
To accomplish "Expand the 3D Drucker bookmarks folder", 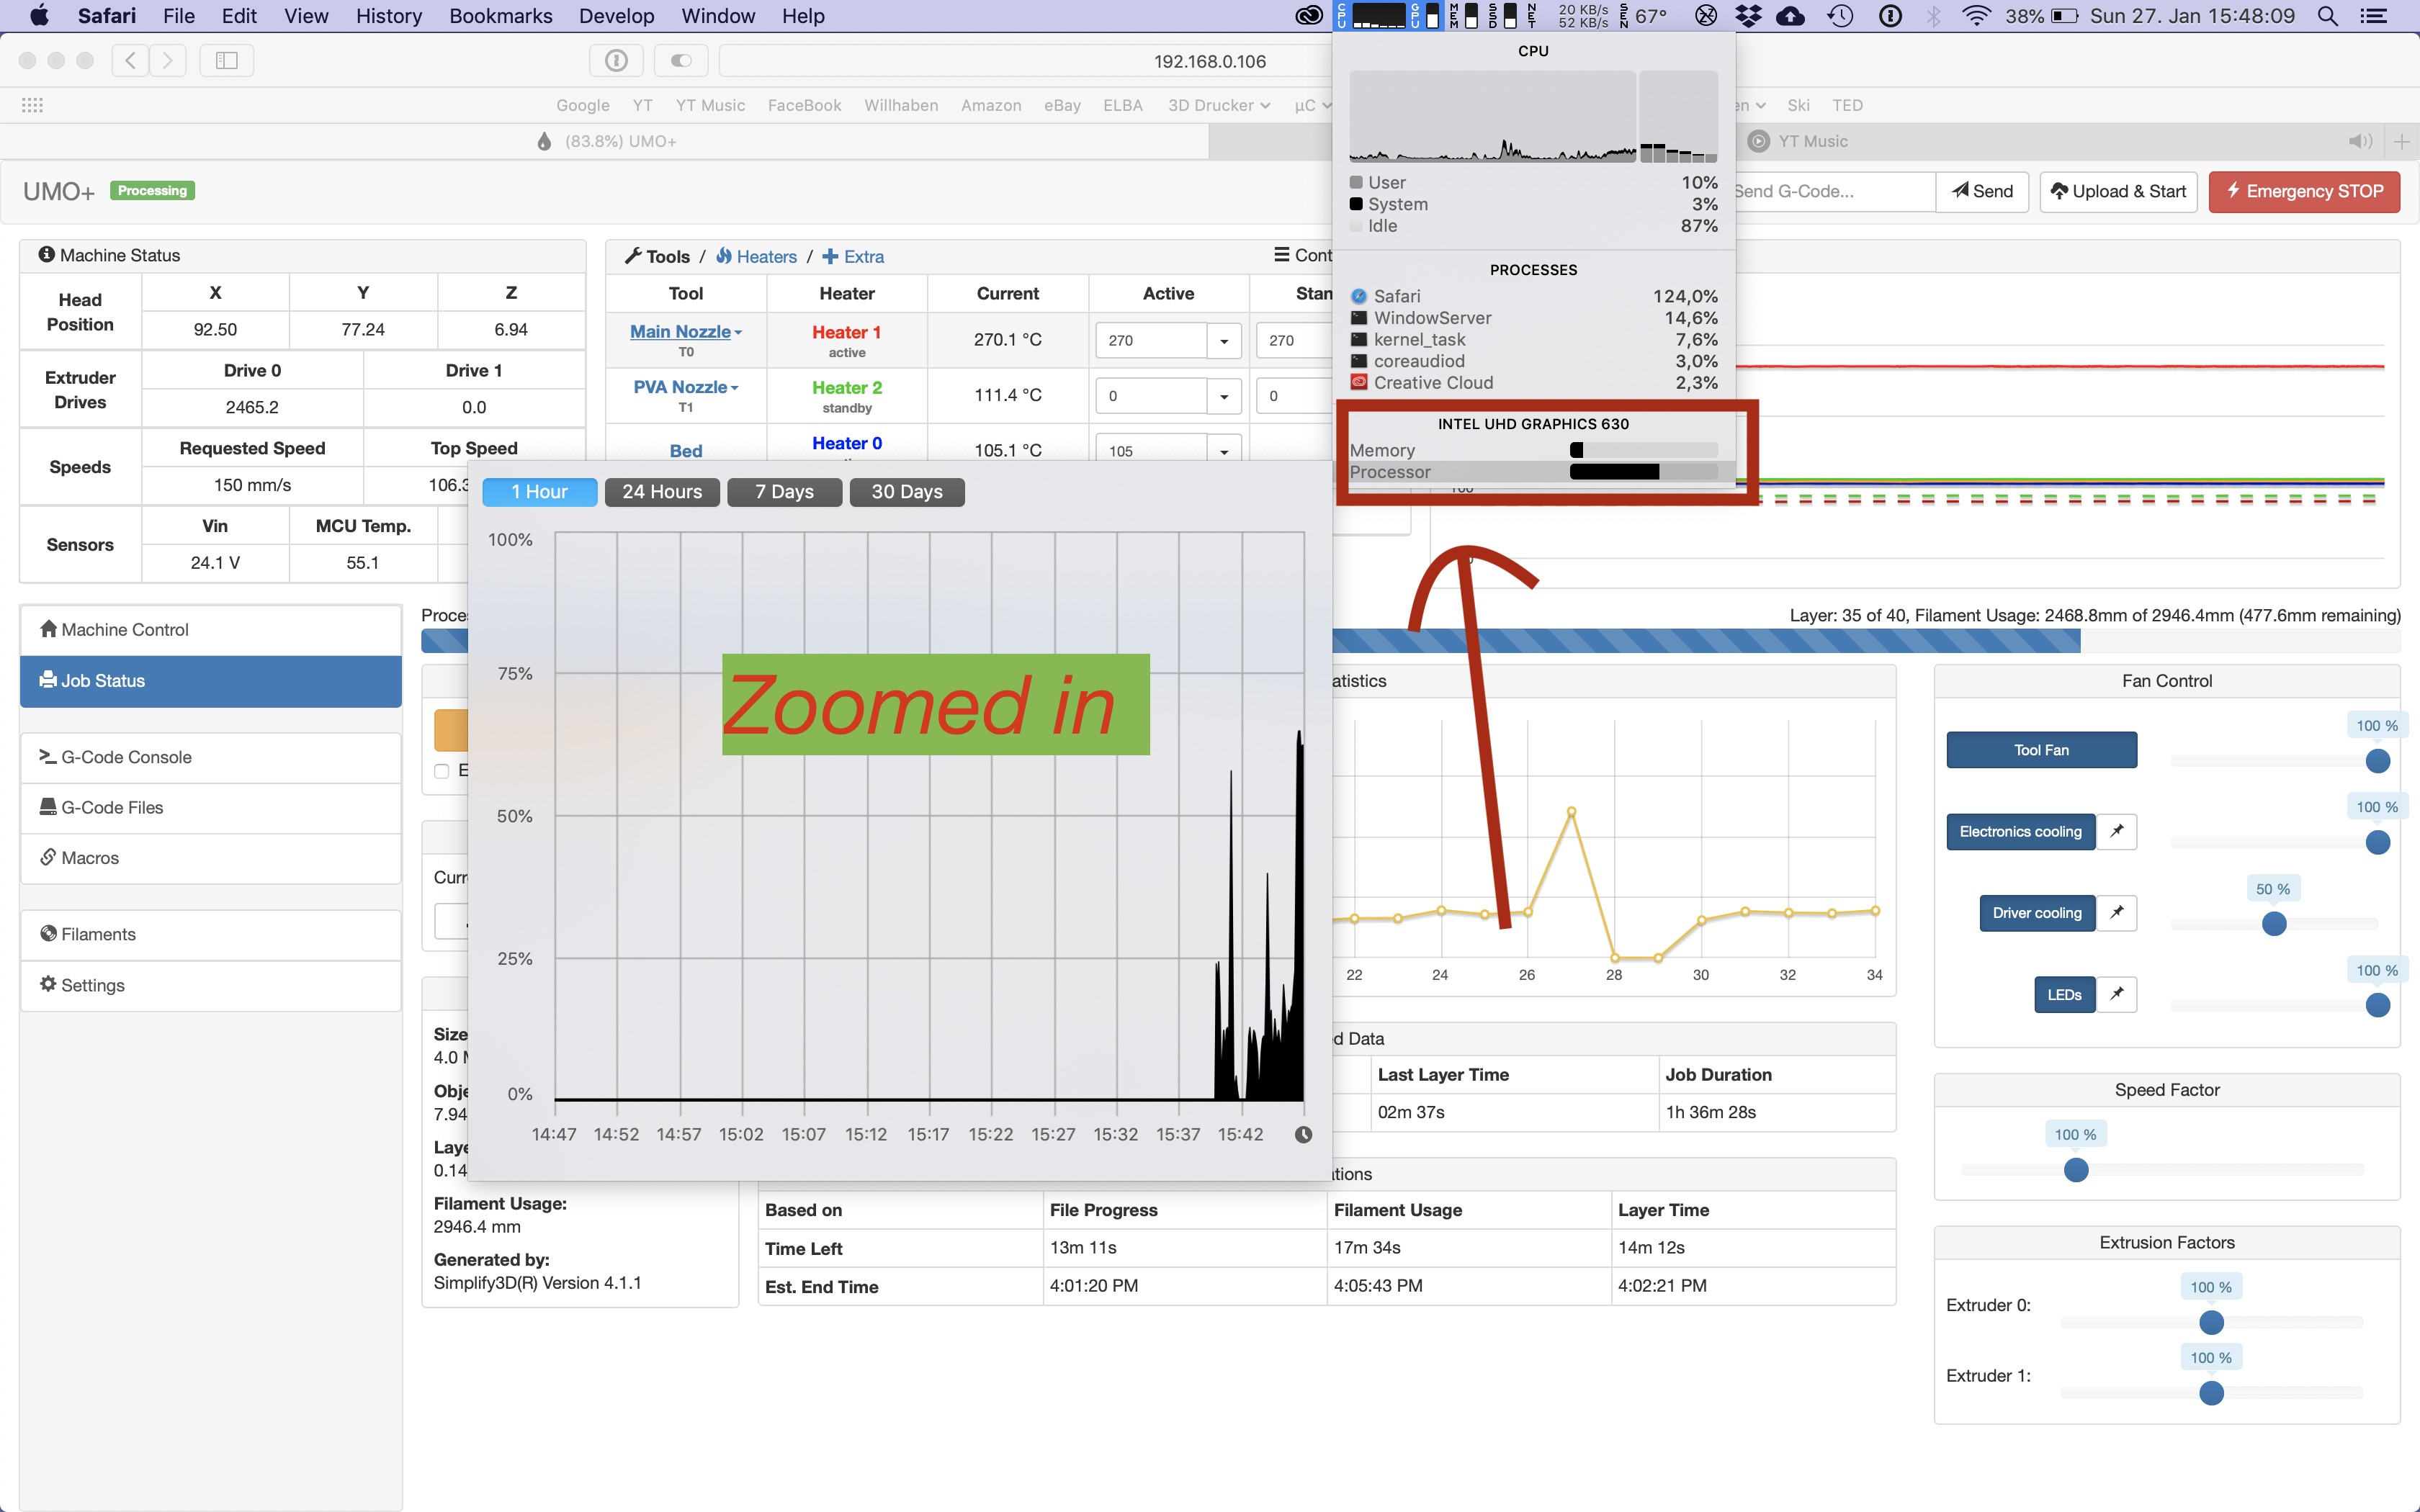I will pyautogui.click(x=1219, y=105).
